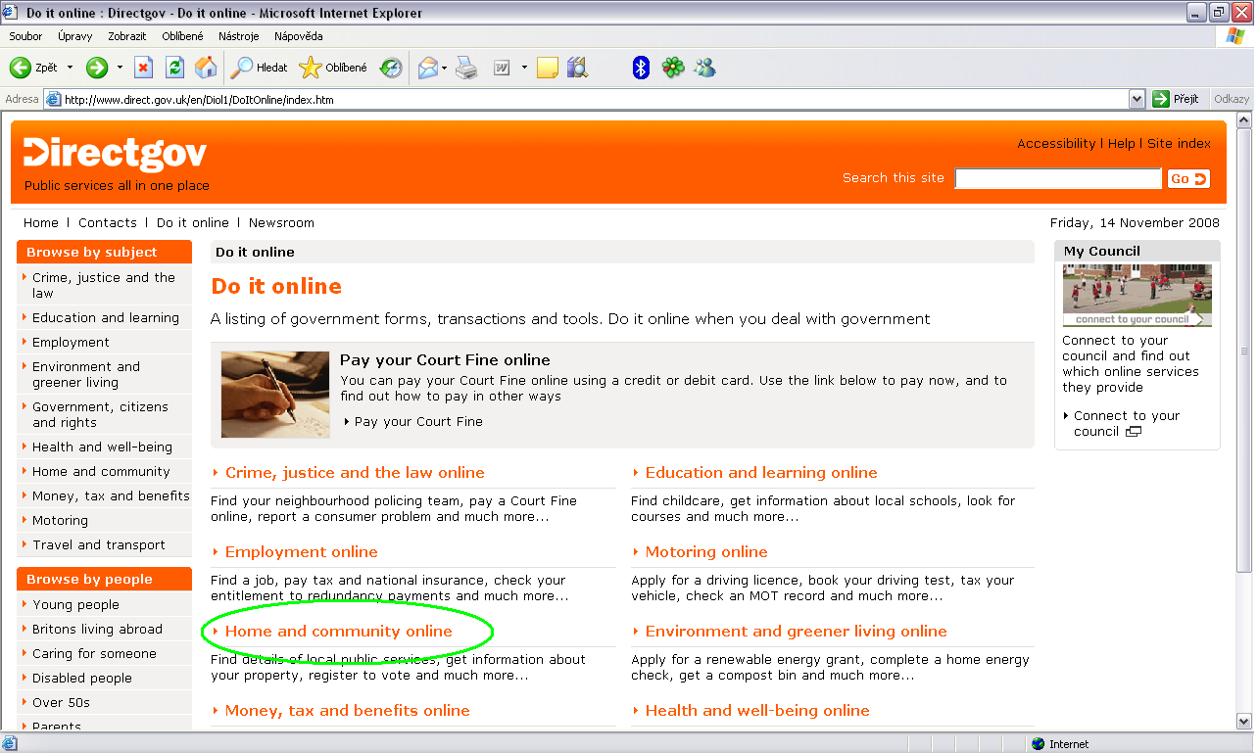1258x753 pixels.
Task: Open the Newsroom navigation link
Action: pos(281,222)
